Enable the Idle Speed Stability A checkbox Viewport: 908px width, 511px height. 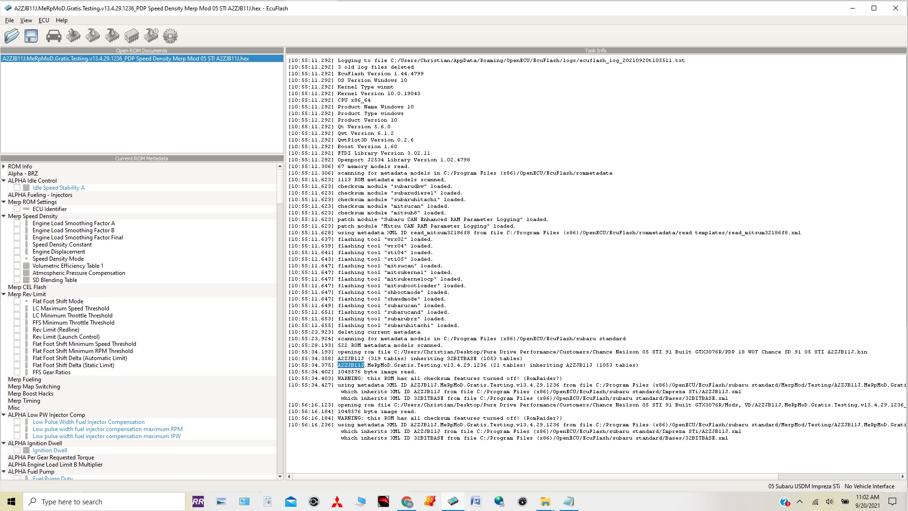(x=17, y=188)
